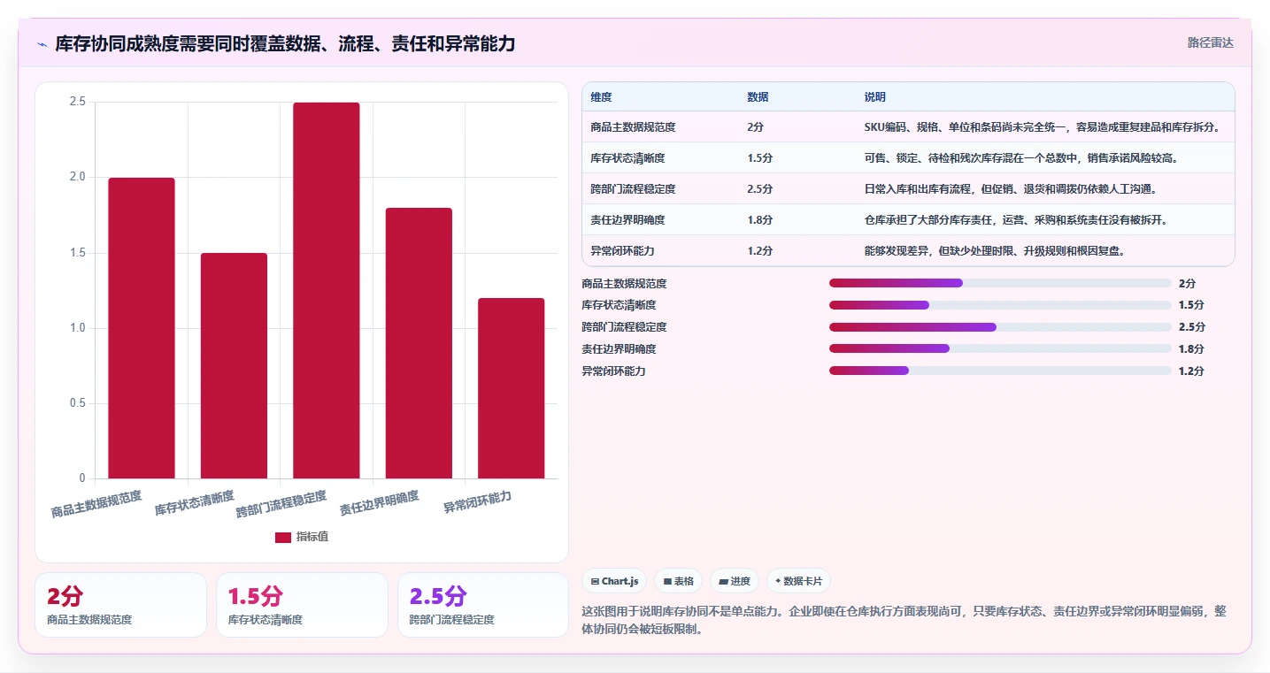Image resolution: width=1270 pixels, height=673 pixels.
Task: Click the description starting with 日常入库和出库
Action: 1011,189
